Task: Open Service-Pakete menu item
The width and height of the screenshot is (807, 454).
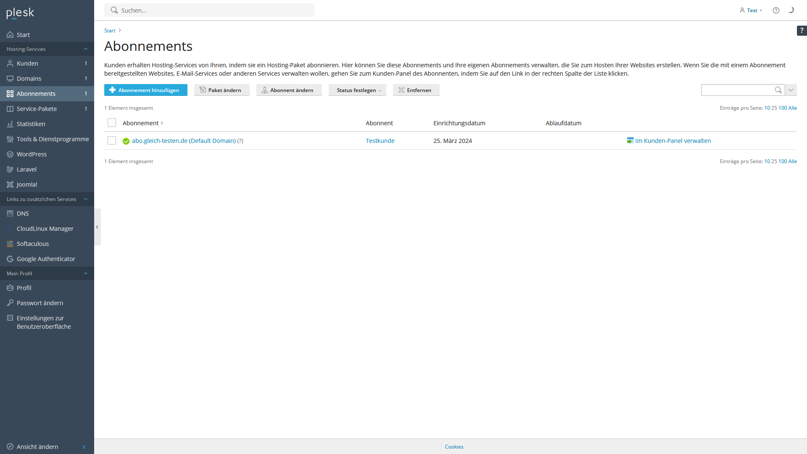Action: [x=37, y=109]
